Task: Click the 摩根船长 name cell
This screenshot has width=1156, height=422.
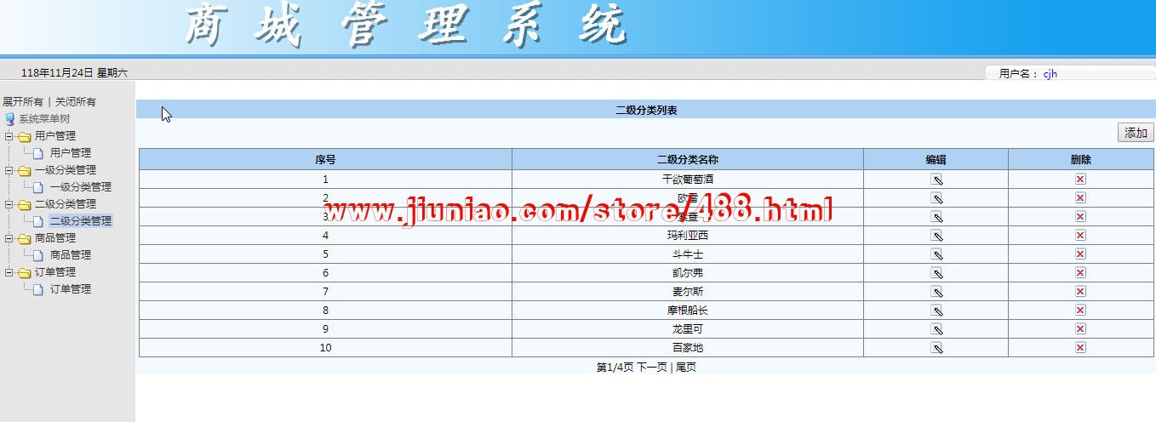Action: pyautogui.click(x=688, y=310)
